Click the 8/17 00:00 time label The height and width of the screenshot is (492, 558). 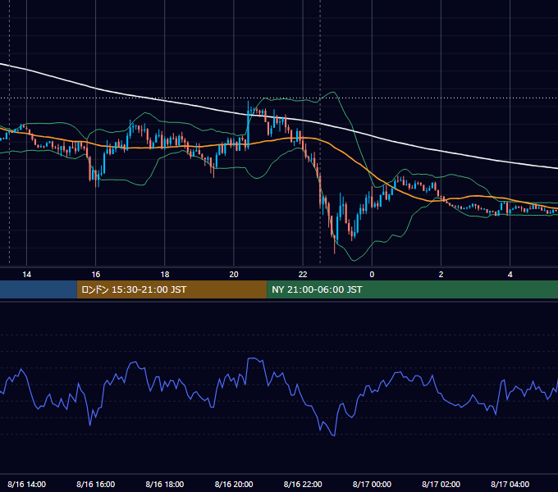[372, 484]
